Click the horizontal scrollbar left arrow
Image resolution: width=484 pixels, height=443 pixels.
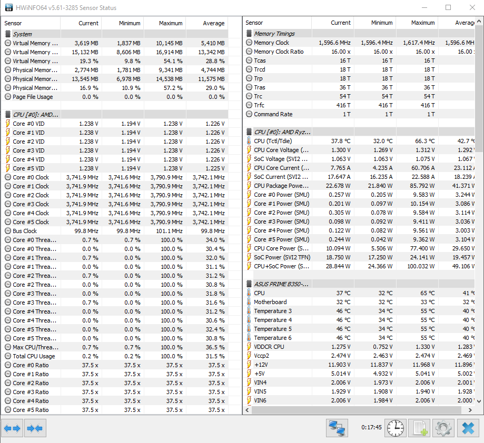click(247, 410)
